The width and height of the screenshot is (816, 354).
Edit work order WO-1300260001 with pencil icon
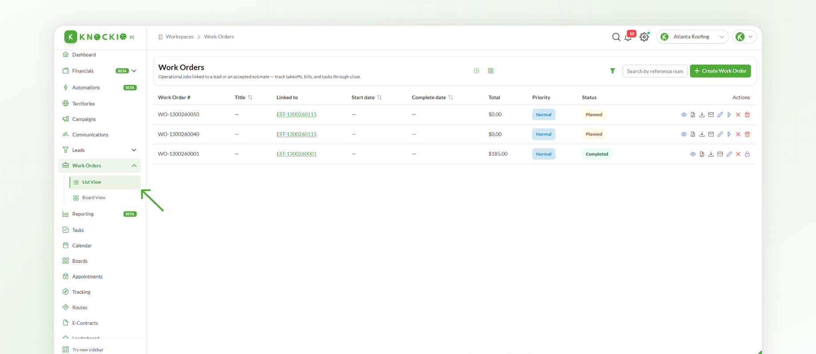[x=729, y=154]
